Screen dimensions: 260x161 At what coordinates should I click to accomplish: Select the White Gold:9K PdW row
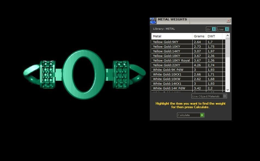pos(188,70)
